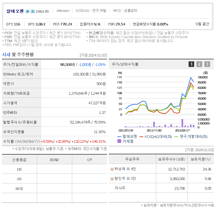Open the 시세 link in section heading
This screenshot has width=218, height=208.
[6, 55]
